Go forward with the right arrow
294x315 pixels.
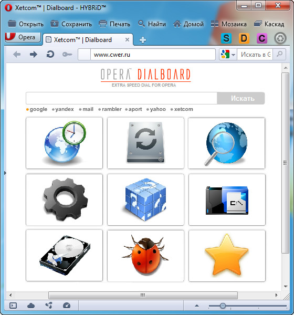(x=34, y=54)
